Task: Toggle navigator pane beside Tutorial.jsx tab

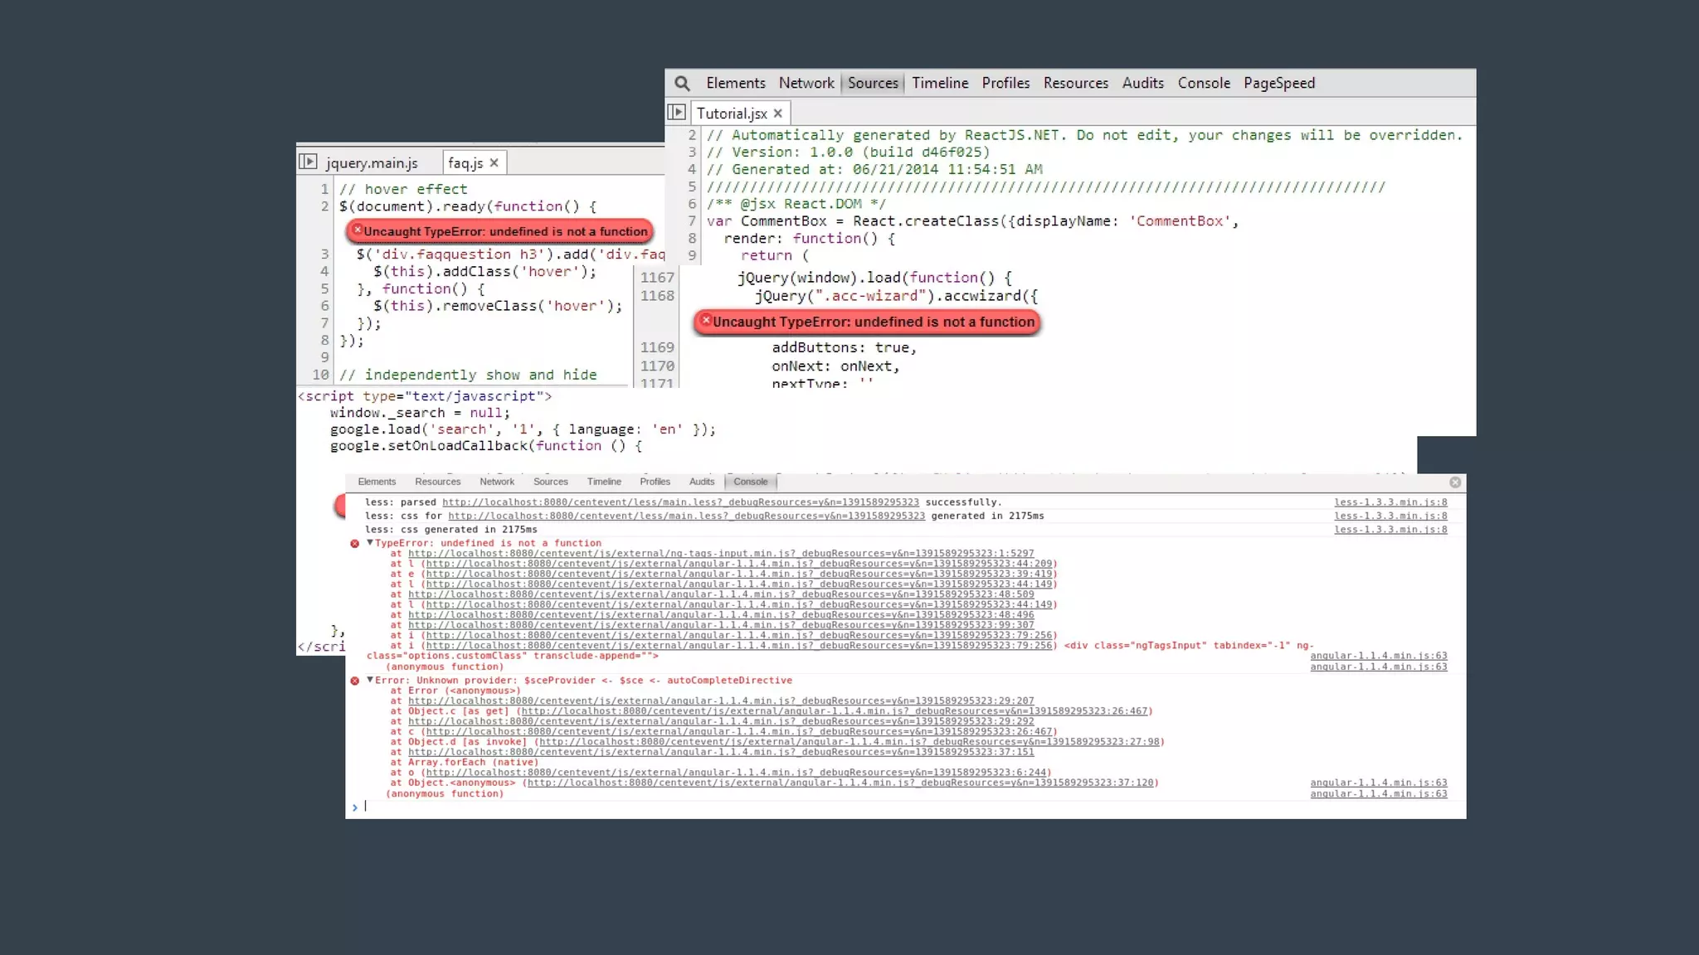Action: pos(677,112)
